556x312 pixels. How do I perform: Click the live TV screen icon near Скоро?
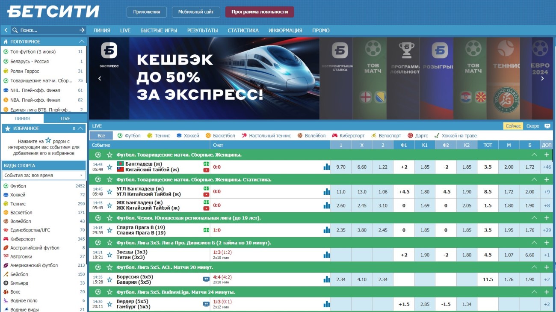point(547,126)
